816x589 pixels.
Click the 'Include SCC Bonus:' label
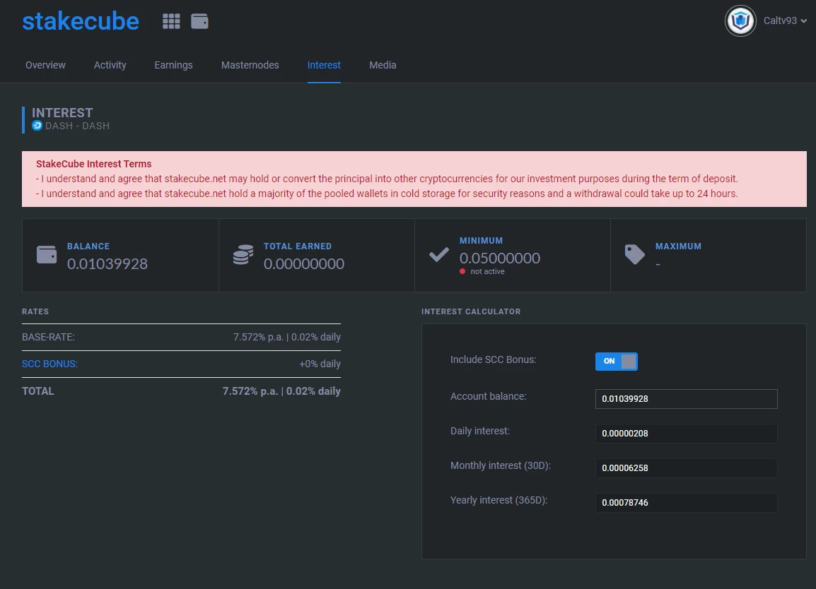[x=493, y=359]
